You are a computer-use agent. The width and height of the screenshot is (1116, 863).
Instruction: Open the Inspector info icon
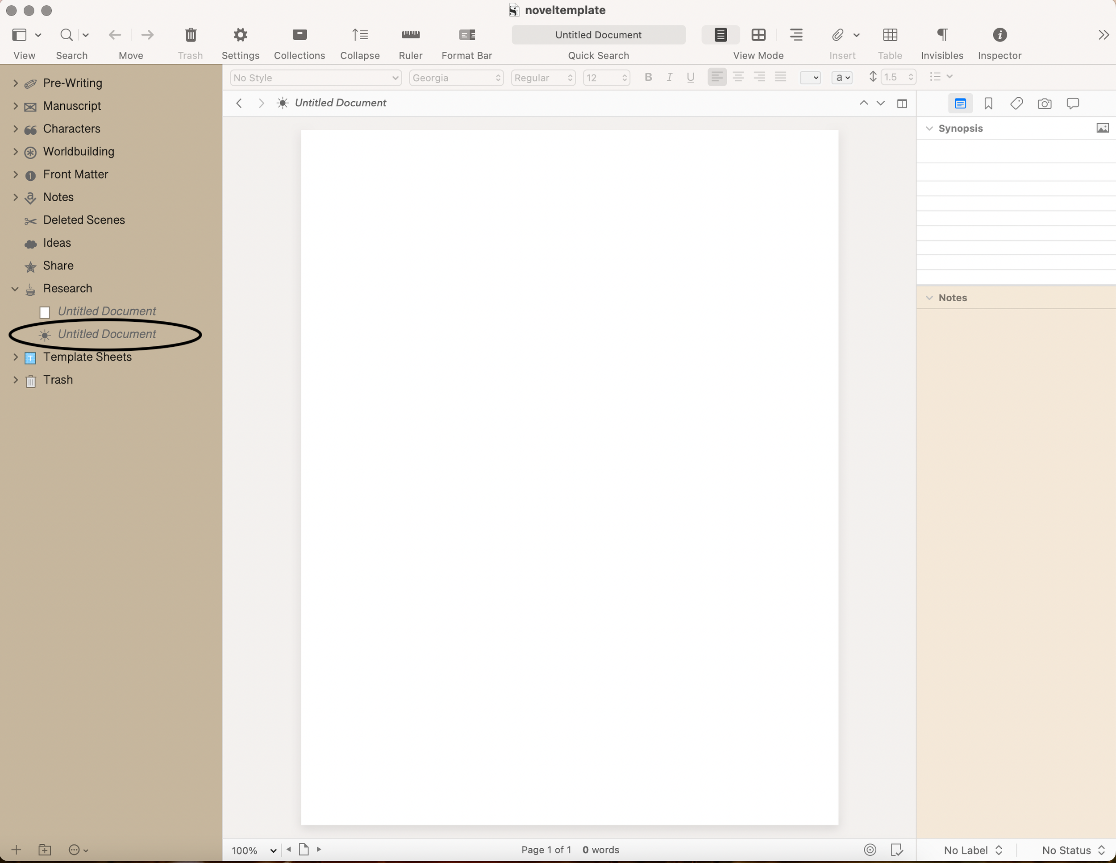pos(999,35)
